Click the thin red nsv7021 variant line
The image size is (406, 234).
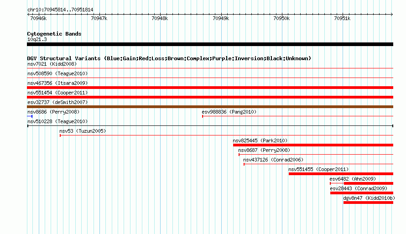(x=210, y=68)
